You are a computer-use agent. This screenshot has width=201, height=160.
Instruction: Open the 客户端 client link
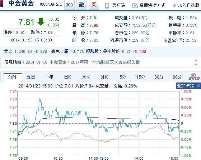pyautogui.click(x=118, y=5)
